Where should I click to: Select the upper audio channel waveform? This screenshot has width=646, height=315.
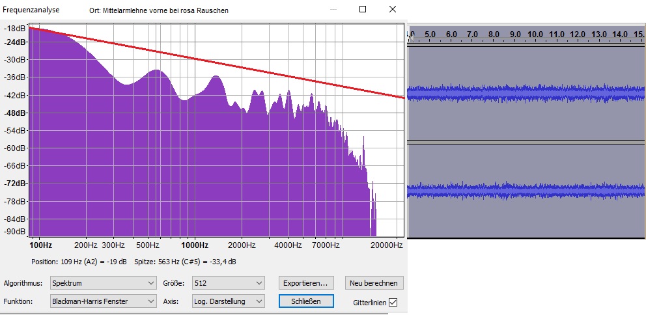tap(526, 93)
